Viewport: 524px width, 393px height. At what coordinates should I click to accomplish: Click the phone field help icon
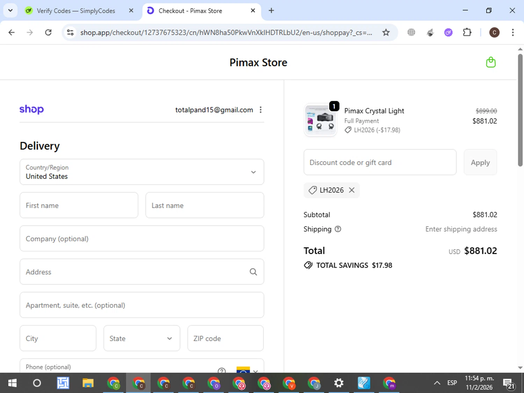point(221,370)
